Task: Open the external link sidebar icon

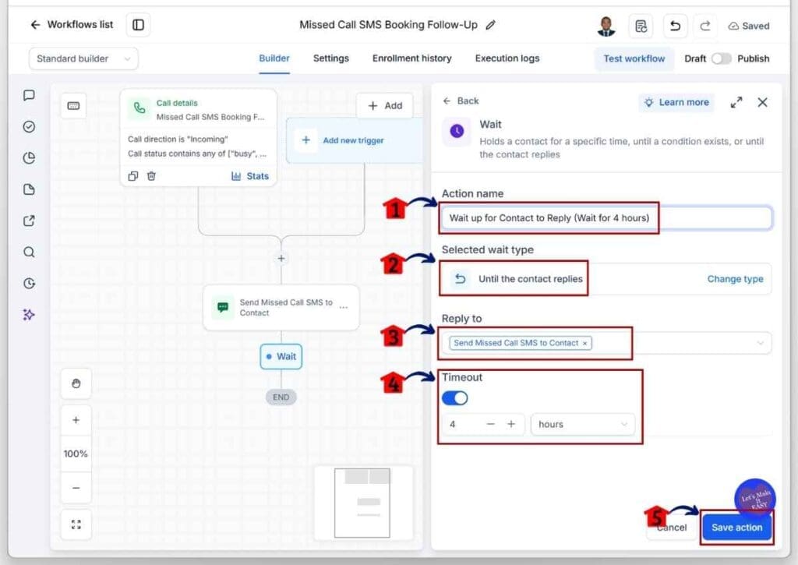Action: 29,221
